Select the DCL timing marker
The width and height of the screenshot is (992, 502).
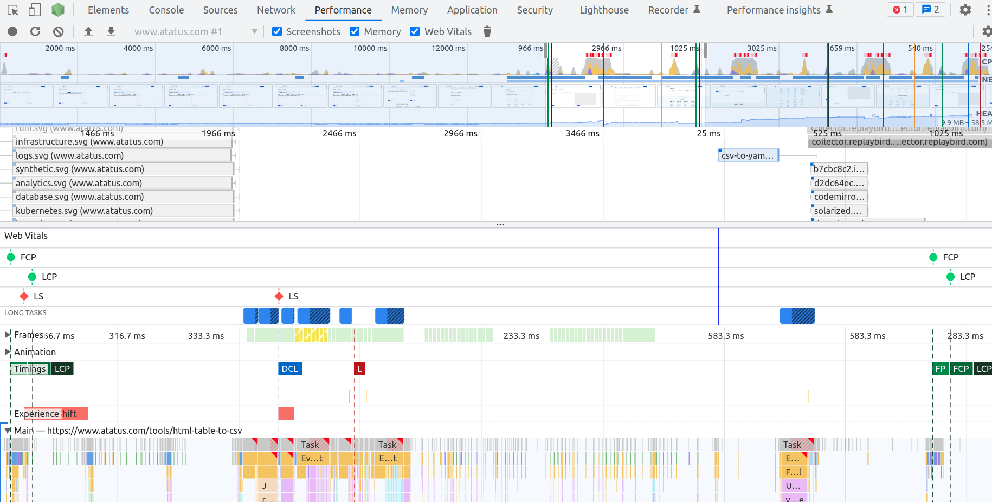pyautogui.click(x=289, y=369)
